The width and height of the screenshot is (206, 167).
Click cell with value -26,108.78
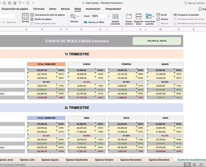click(42, 151)
